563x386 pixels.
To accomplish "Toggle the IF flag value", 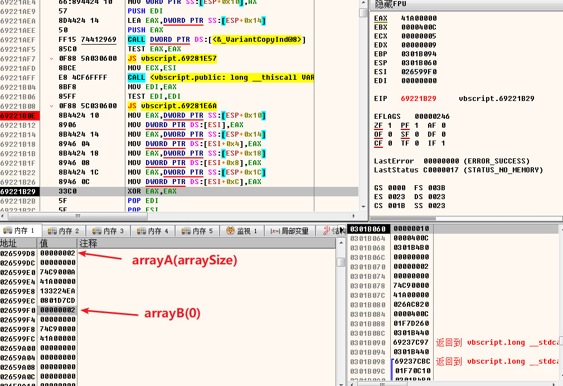I will tap(444, 143).
